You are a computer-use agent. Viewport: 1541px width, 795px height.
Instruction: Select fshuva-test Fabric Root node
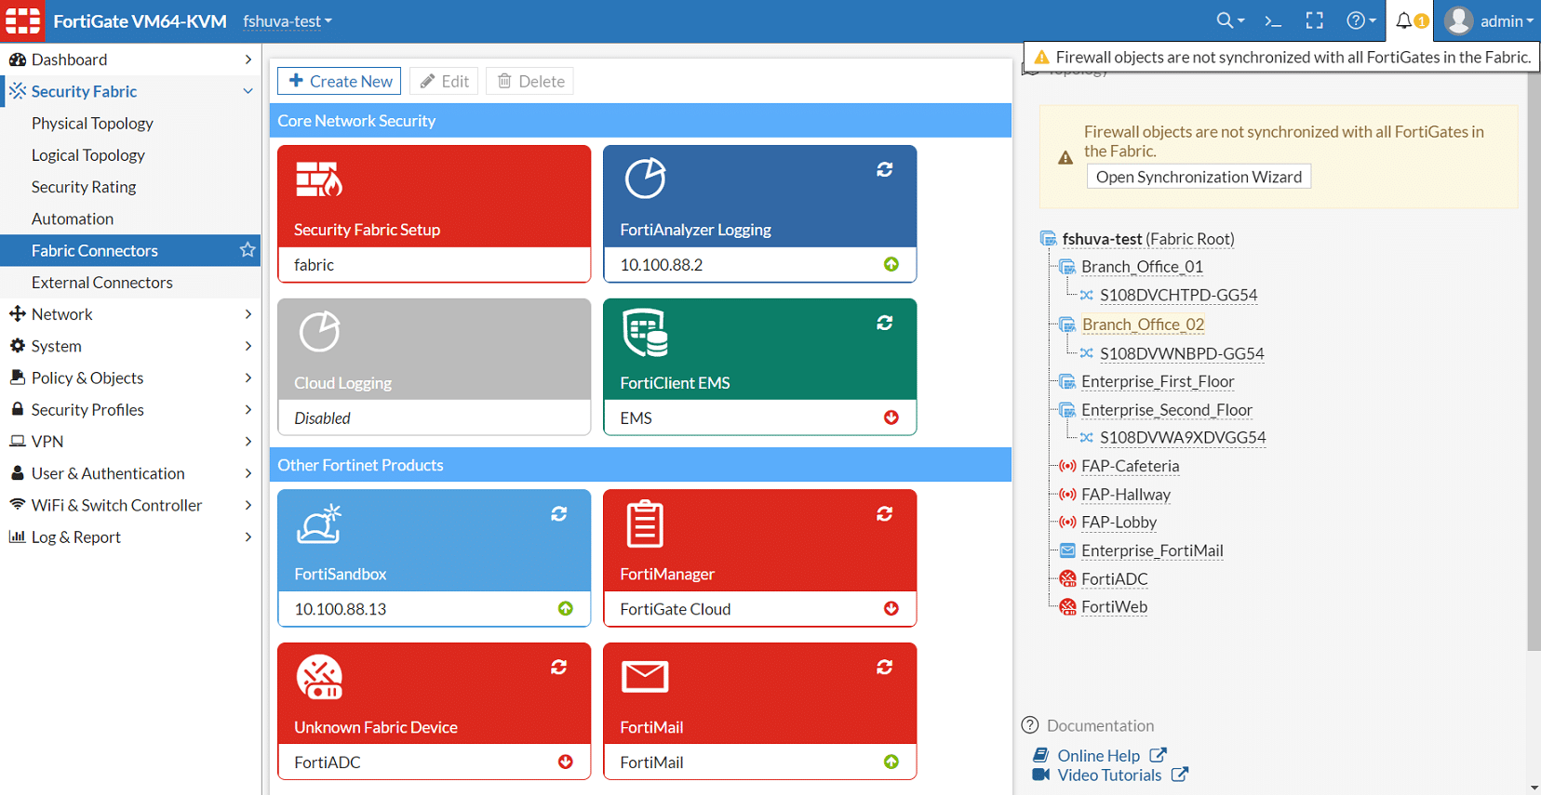[1147, 239]
